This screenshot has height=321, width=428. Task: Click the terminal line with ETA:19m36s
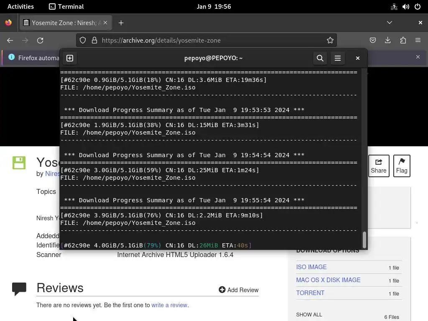coord(163,80)
